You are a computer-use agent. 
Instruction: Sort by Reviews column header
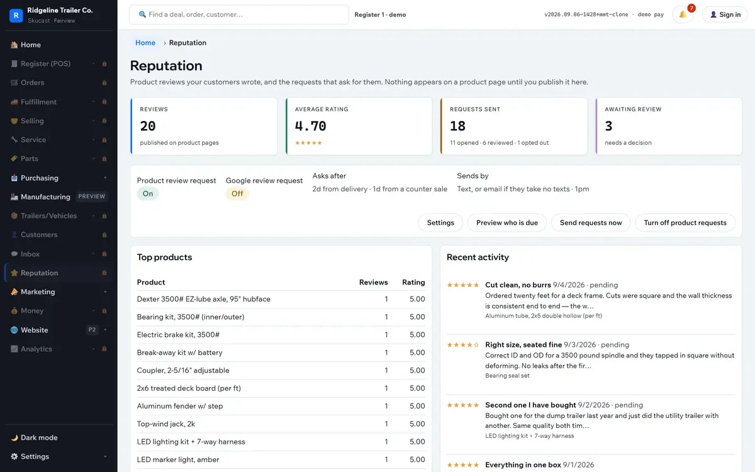(x=373, y=282)
